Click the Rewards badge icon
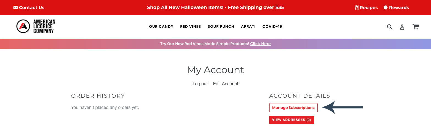 (386, 7)
